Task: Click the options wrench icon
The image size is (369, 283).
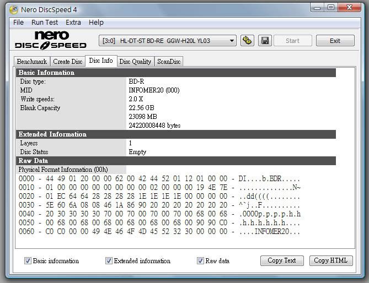Action: [247, 41]
